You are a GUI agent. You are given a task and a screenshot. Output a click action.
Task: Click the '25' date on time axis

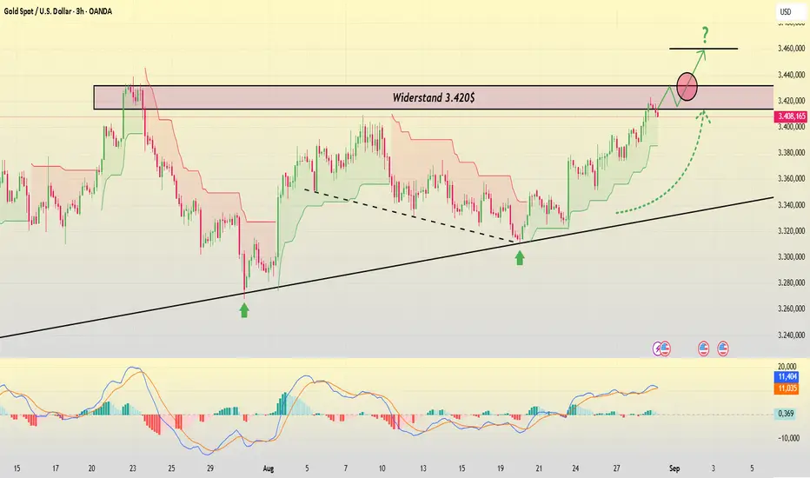(x=171, y=468)
